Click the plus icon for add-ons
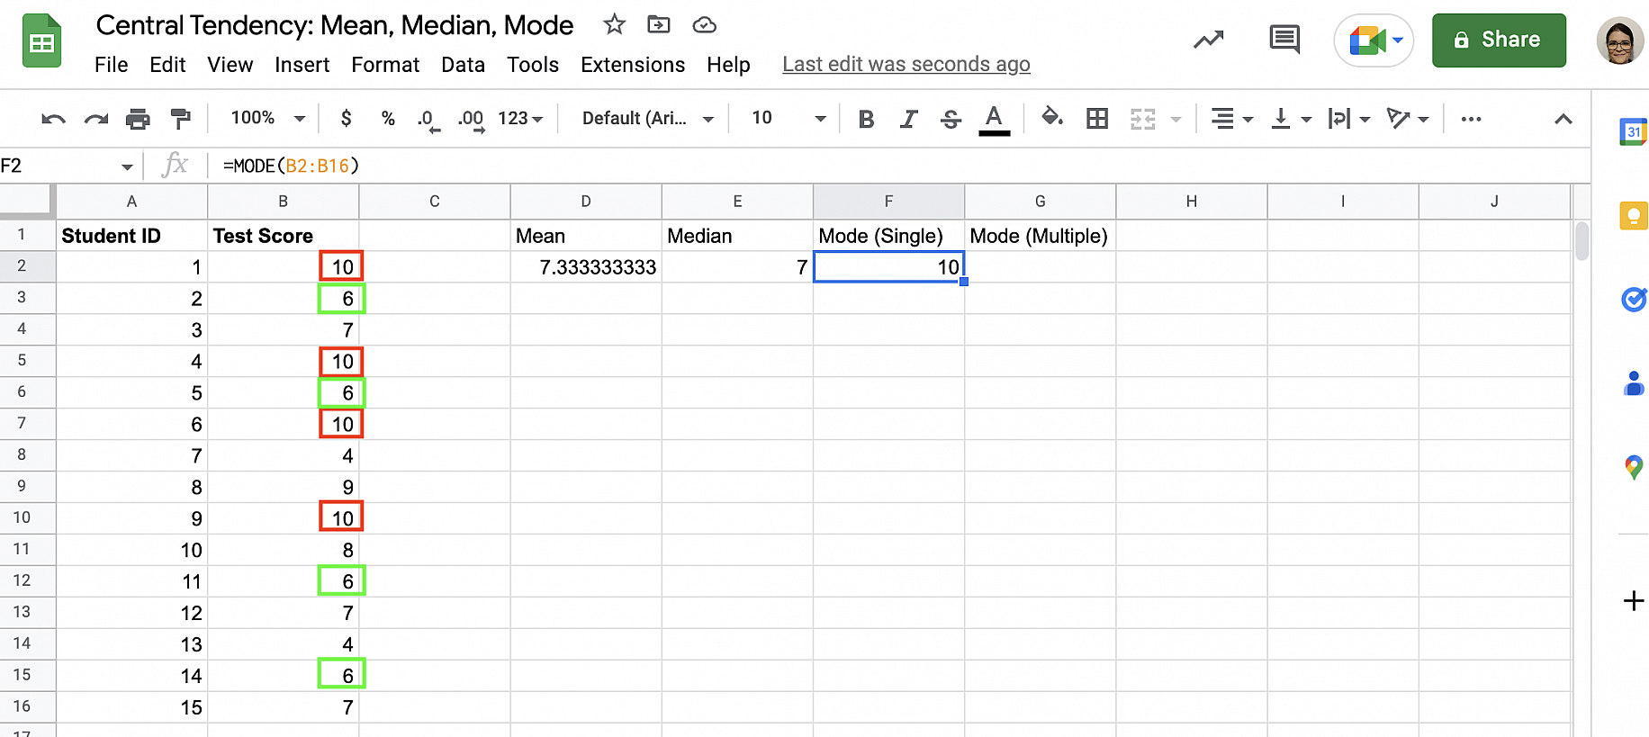Image resolution: width=1649 pixels, height=737 pixels. (1634, 600)
